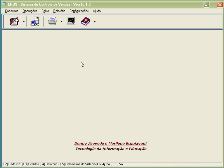Image resolution: width=224 pixels, height=168 pixels.
Task: Expand the dropdown arrow beside notebook icon
Action: point(24,22)
